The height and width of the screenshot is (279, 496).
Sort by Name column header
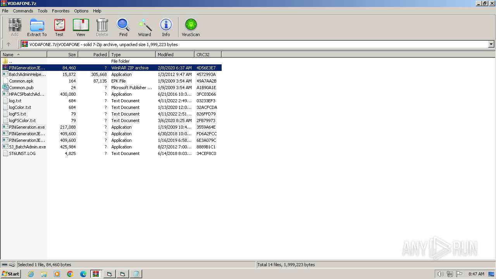pyautogui.click(x=24, y=55)
